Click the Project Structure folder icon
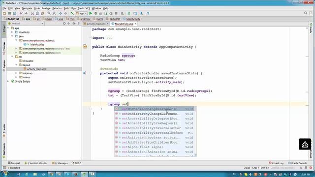The width and height of the screenshot is (315, 177). click(135, 13)
